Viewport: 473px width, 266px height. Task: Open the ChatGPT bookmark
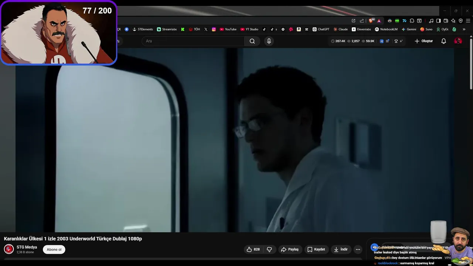pos(321,29)
